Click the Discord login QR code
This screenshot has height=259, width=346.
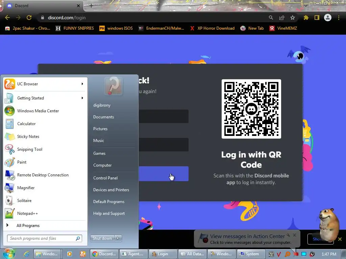[251, 109]
